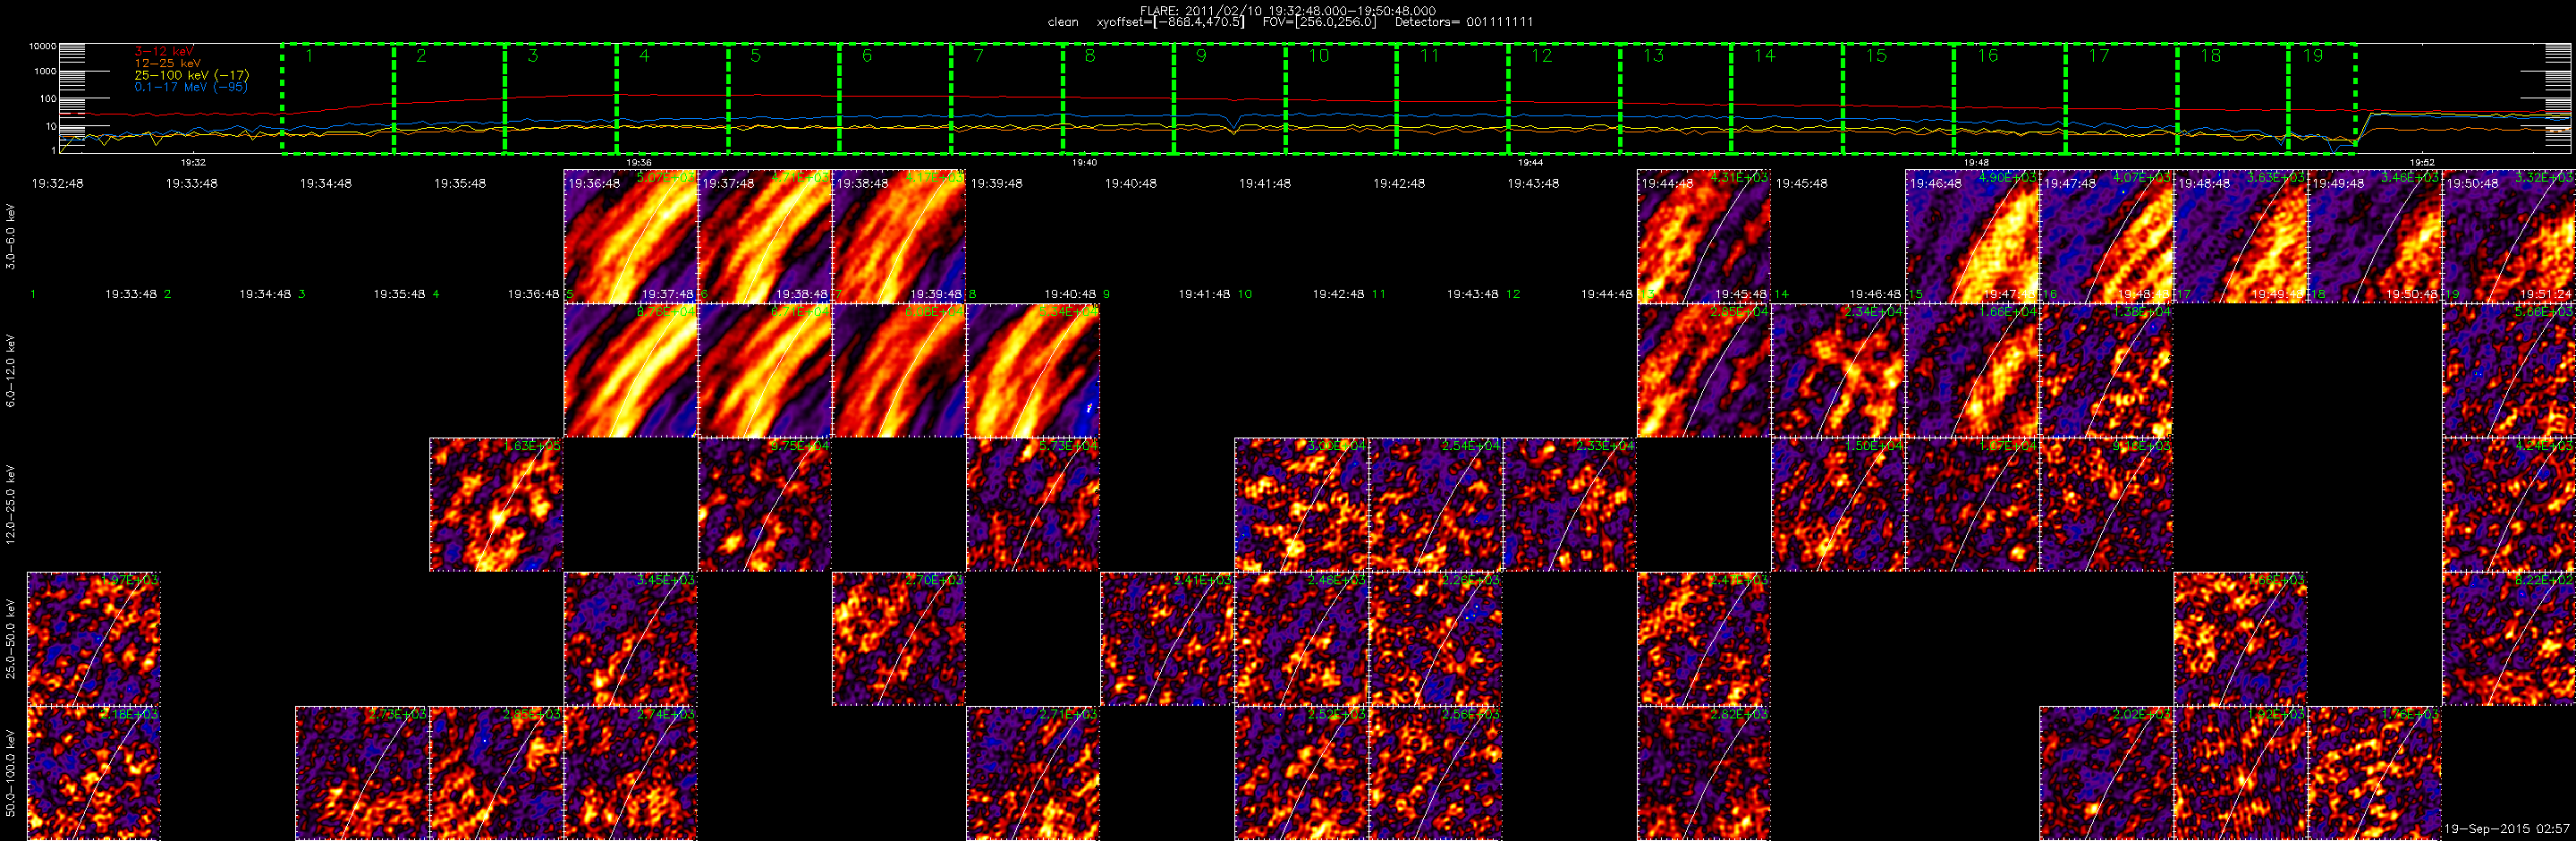Click the 19:40 lightcurve axis tick label

pyautogui.click(x=1084, y=162)
